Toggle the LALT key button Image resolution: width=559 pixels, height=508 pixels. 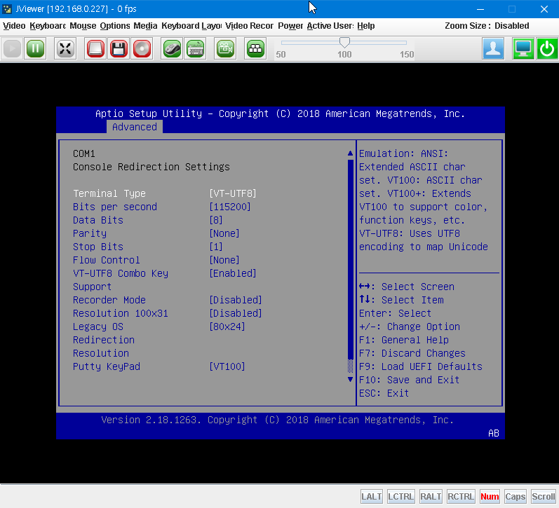(x=371, y=496)
